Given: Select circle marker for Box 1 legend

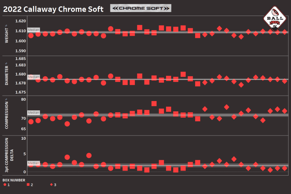Looking at the screenshot, I should click(5, 184).
